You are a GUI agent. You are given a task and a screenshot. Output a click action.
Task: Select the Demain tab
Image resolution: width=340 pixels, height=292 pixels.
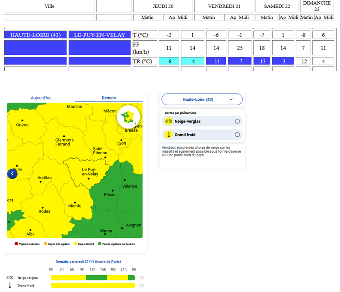click(x=109, y=98)
